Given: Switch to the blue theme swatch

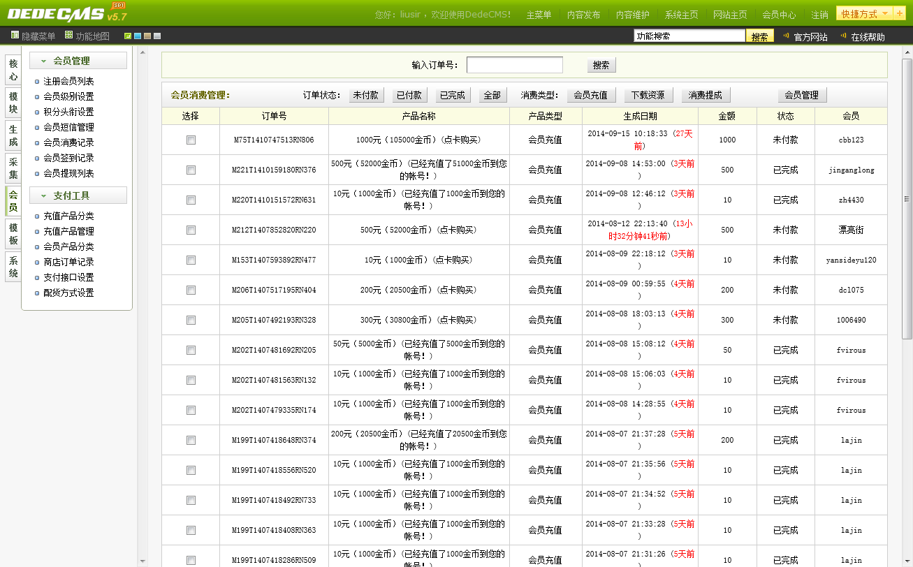Looking at the screenshot, I should 138,36.
